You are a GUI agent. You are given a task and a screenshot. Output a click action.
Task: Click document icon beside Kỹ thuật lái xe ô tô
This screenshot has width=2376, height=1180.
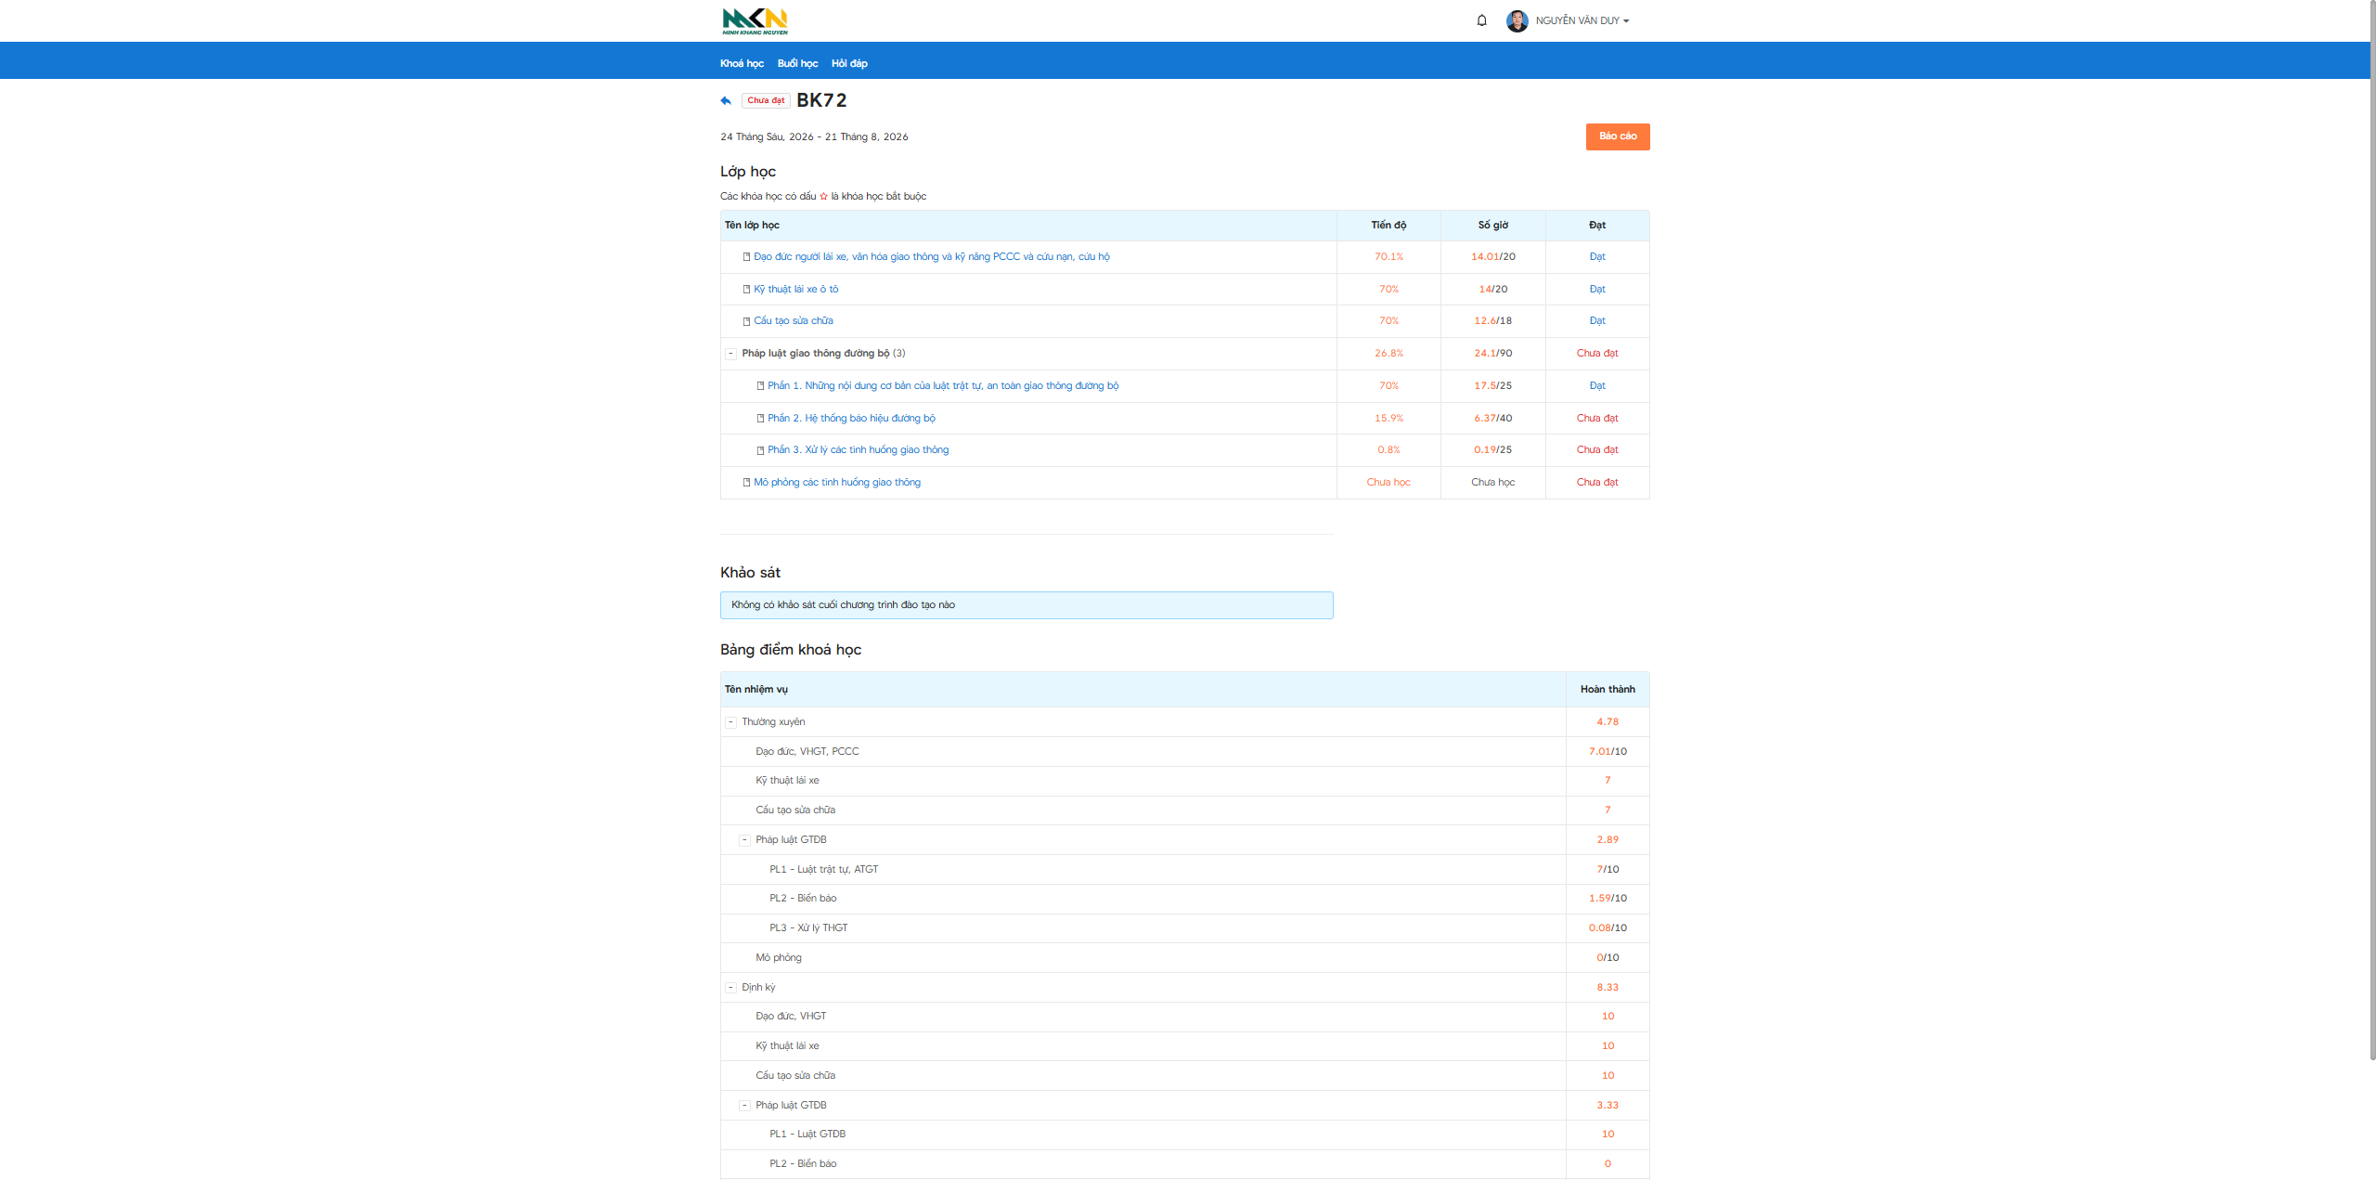click(x=746, y=290)
